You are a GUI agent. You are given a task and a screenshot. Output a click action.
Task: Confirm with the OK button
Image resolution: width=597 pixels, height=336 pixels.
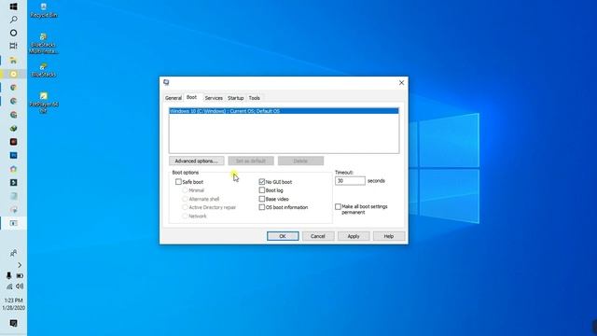coord(283,236)
